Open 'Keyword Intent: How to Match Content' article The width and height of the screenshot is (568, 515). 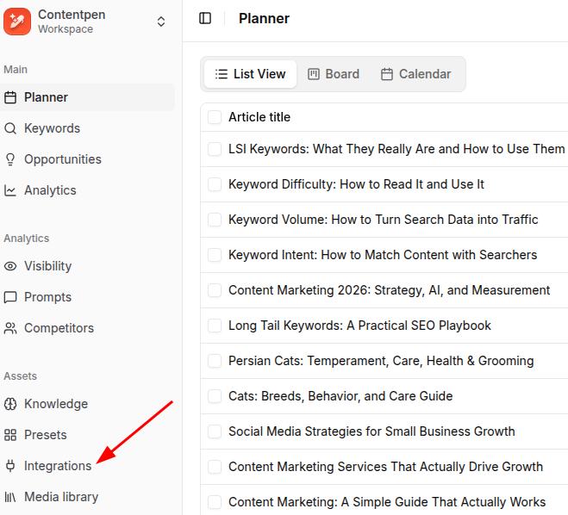pos(383,255)
